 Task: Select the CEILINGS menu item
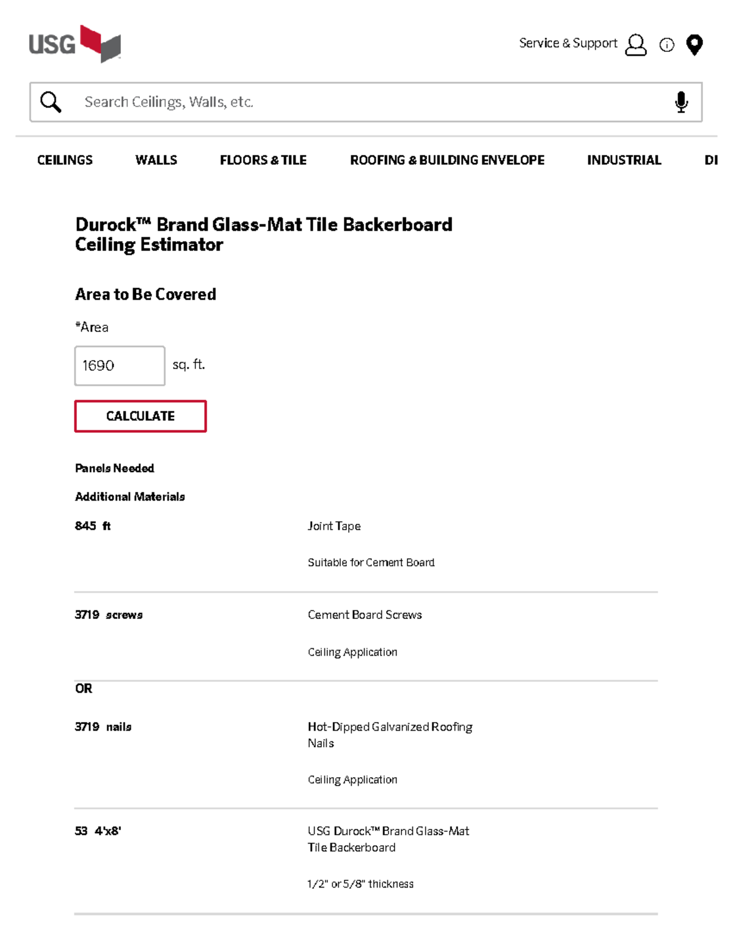pos(64,160)
